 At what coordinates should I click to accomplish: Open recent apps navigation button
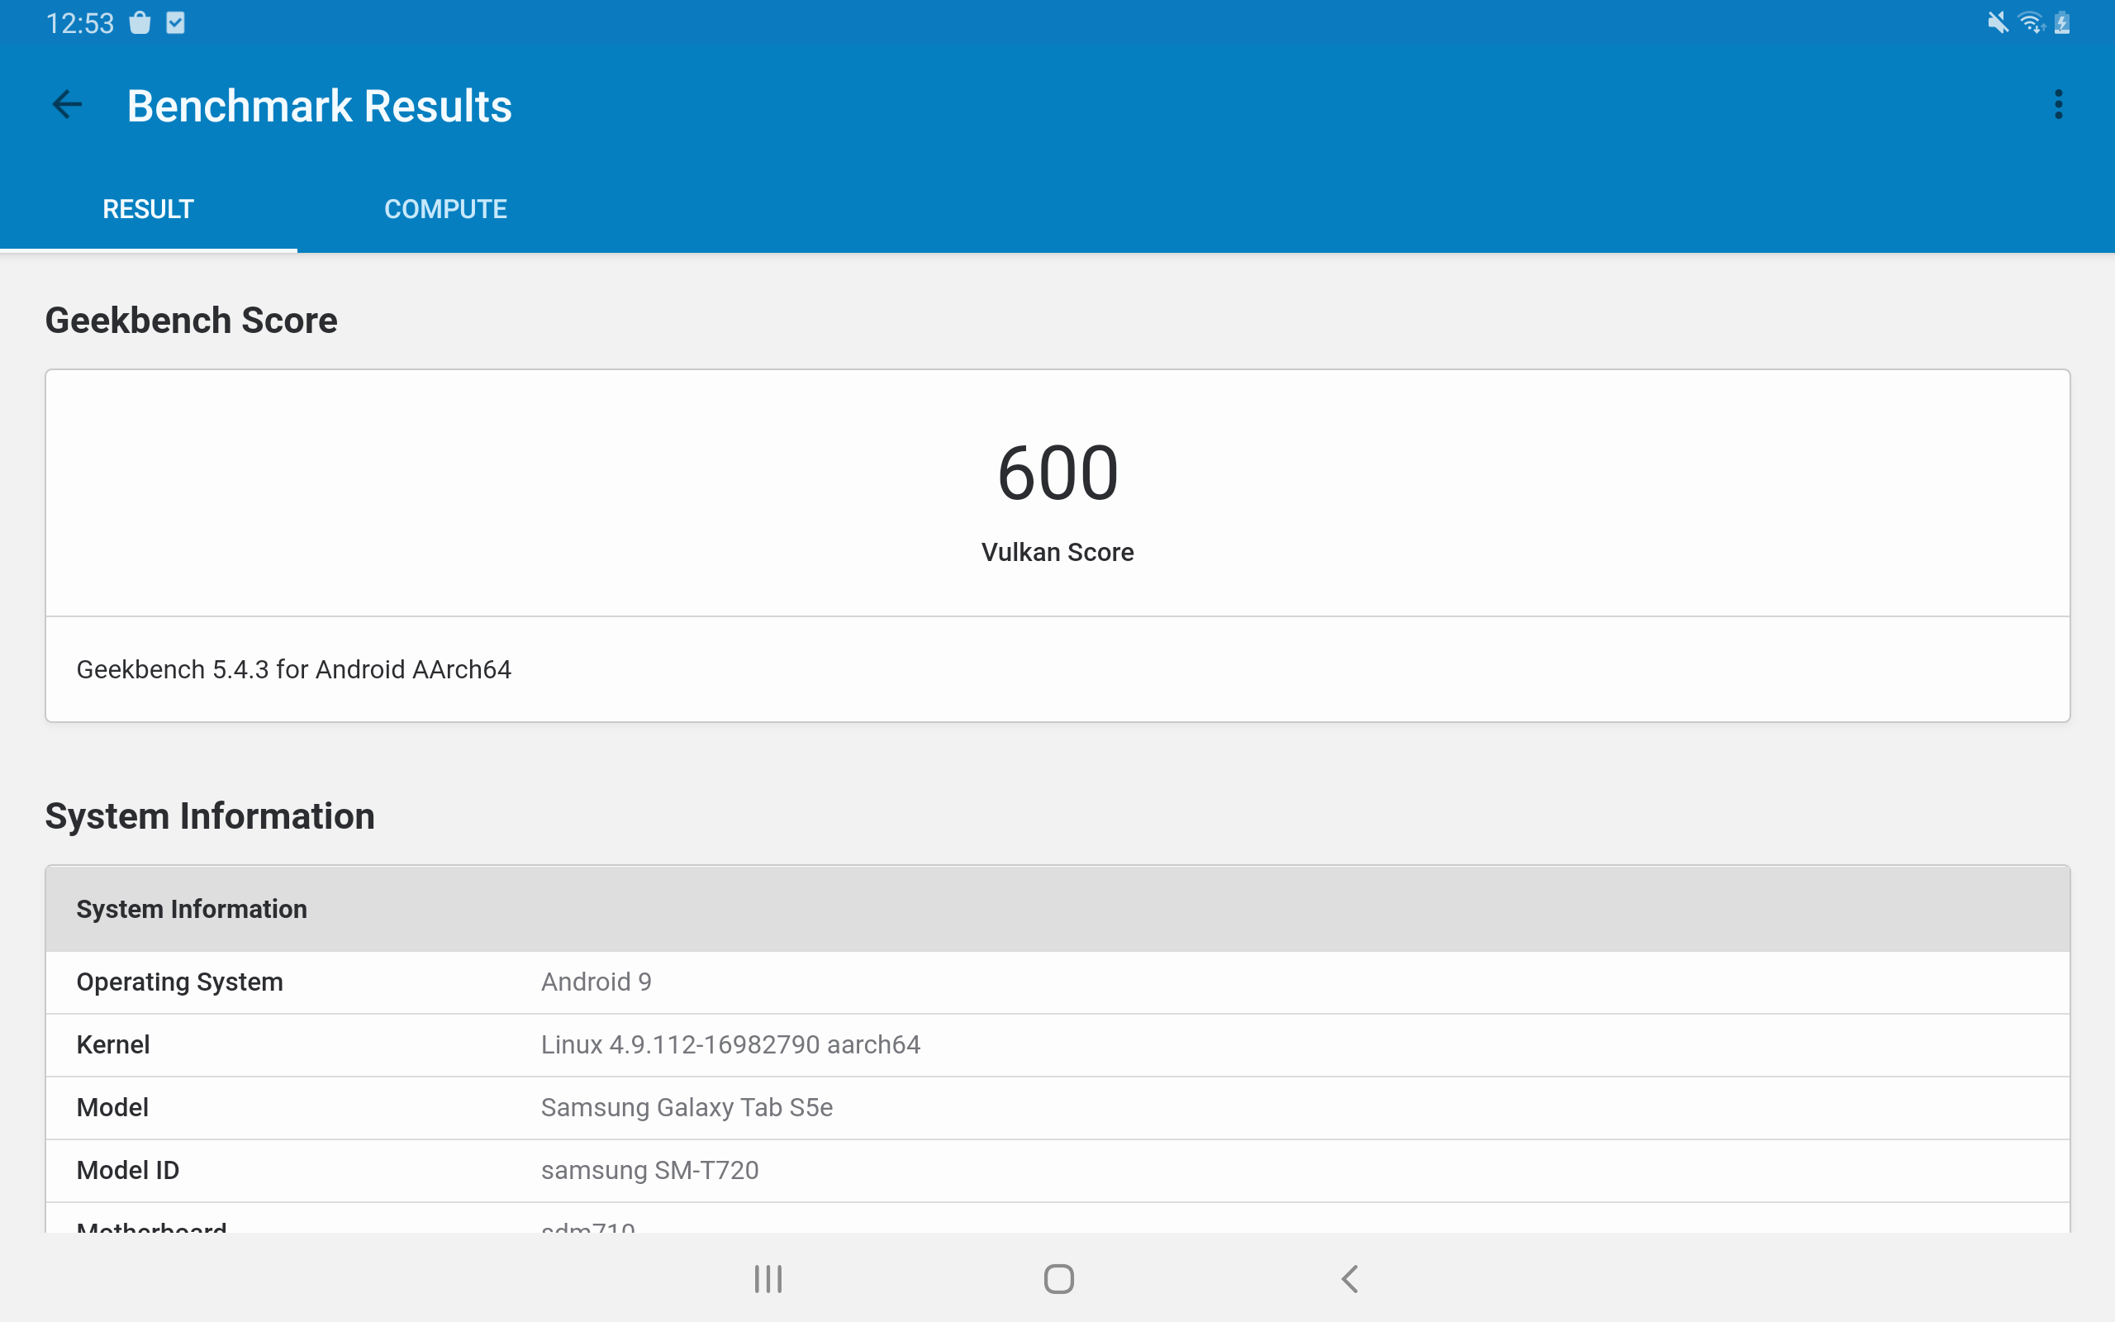(x=768, y=1279)
